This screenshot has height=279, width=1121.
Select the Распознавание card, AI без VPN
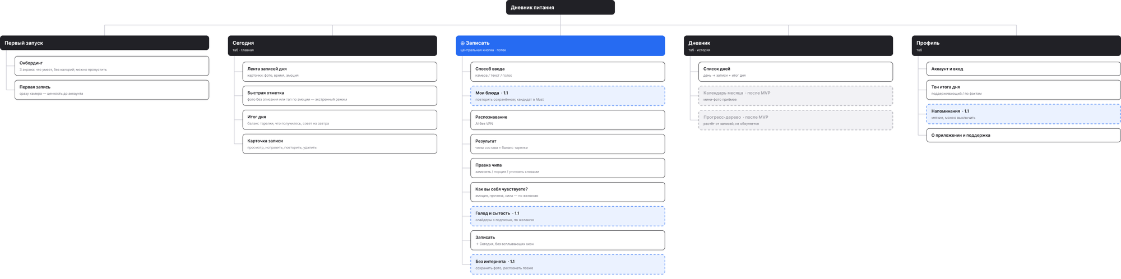[568, 120]
